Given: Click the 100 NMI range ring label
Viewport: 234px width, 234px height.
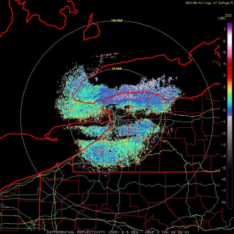Looking at the screenshot, I should 117,21.
